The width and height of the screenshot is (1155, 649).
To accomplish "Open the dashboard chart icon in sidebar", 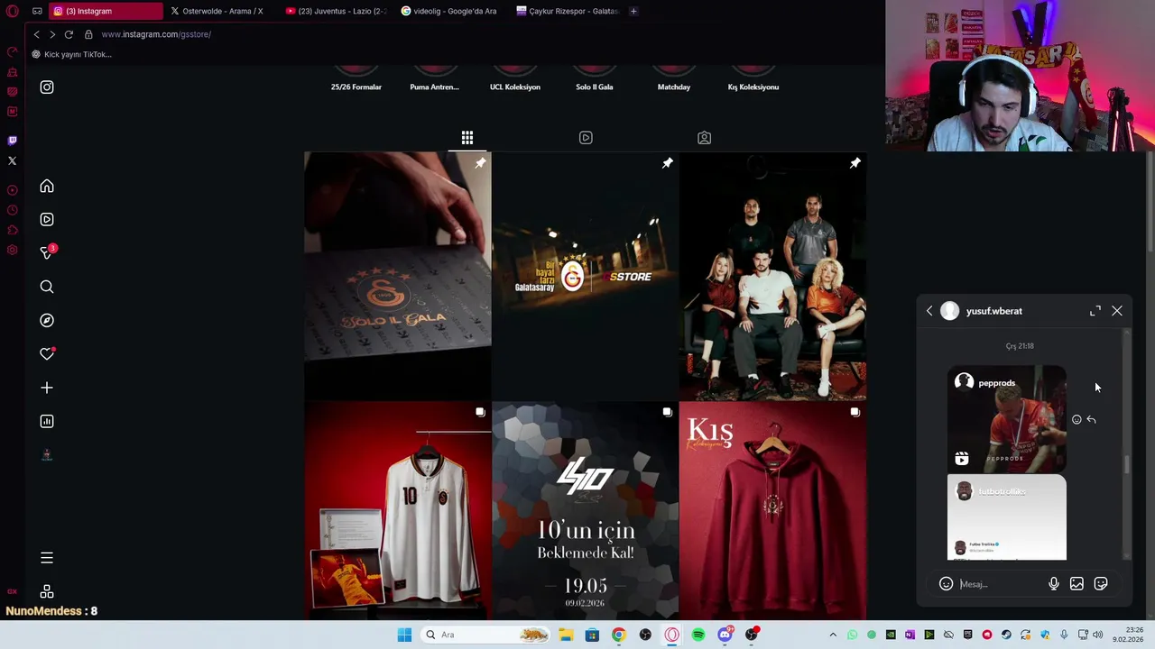I will tap(47, 421).
